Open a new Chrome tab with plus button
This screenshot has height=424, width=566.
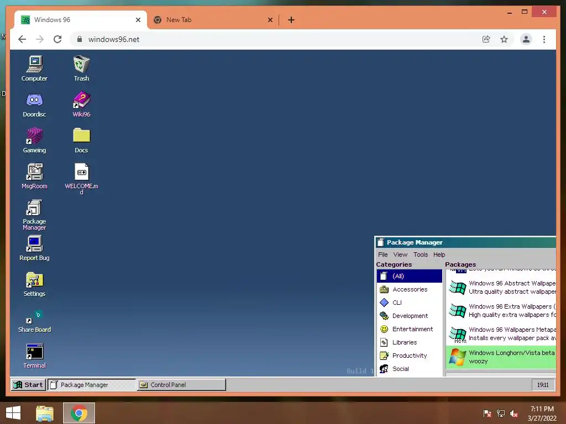[291, 20]
